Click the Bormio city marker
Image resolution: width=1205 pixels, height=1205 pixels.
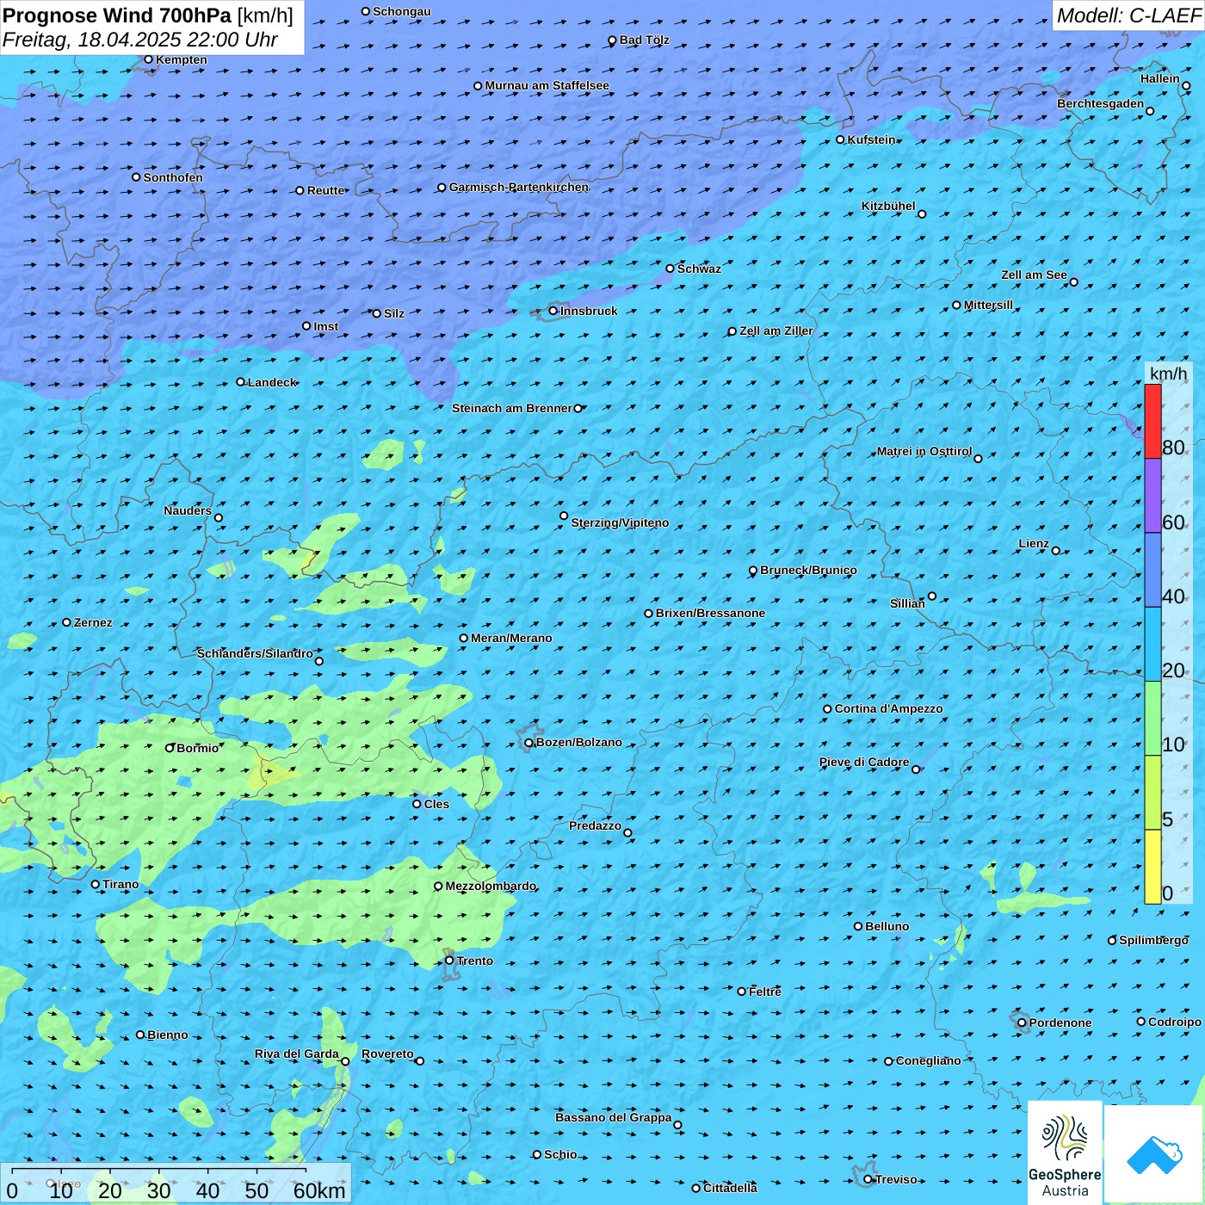click(x=170, y=748)
